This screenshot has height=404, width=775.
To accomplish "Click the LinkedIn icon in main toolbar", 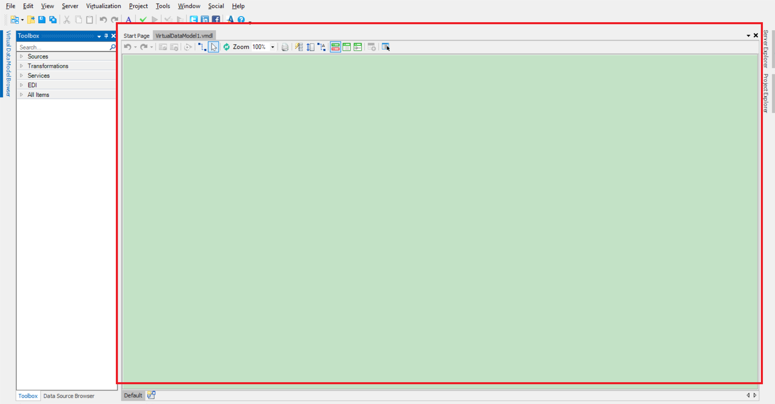I will pyautogui.click(x=205, y=19).
